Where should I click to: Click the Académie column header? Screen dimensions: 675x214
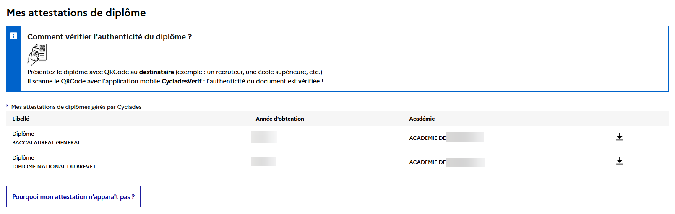point(422,119)
